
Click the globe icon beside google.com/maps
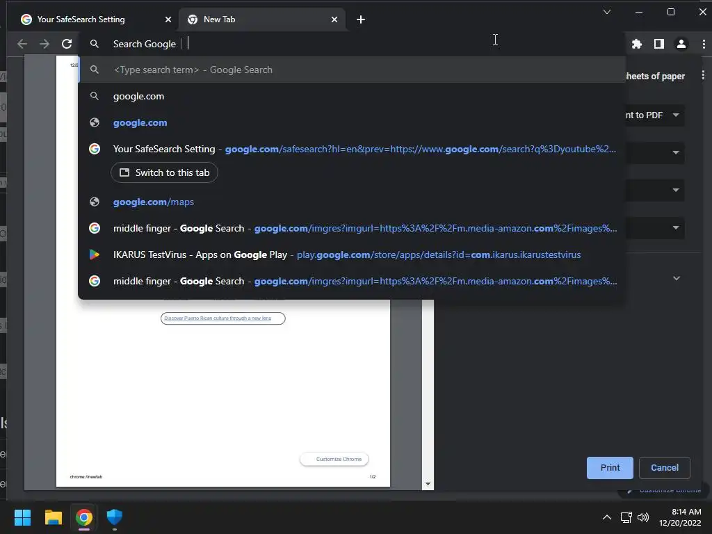[x=95, y=202]
